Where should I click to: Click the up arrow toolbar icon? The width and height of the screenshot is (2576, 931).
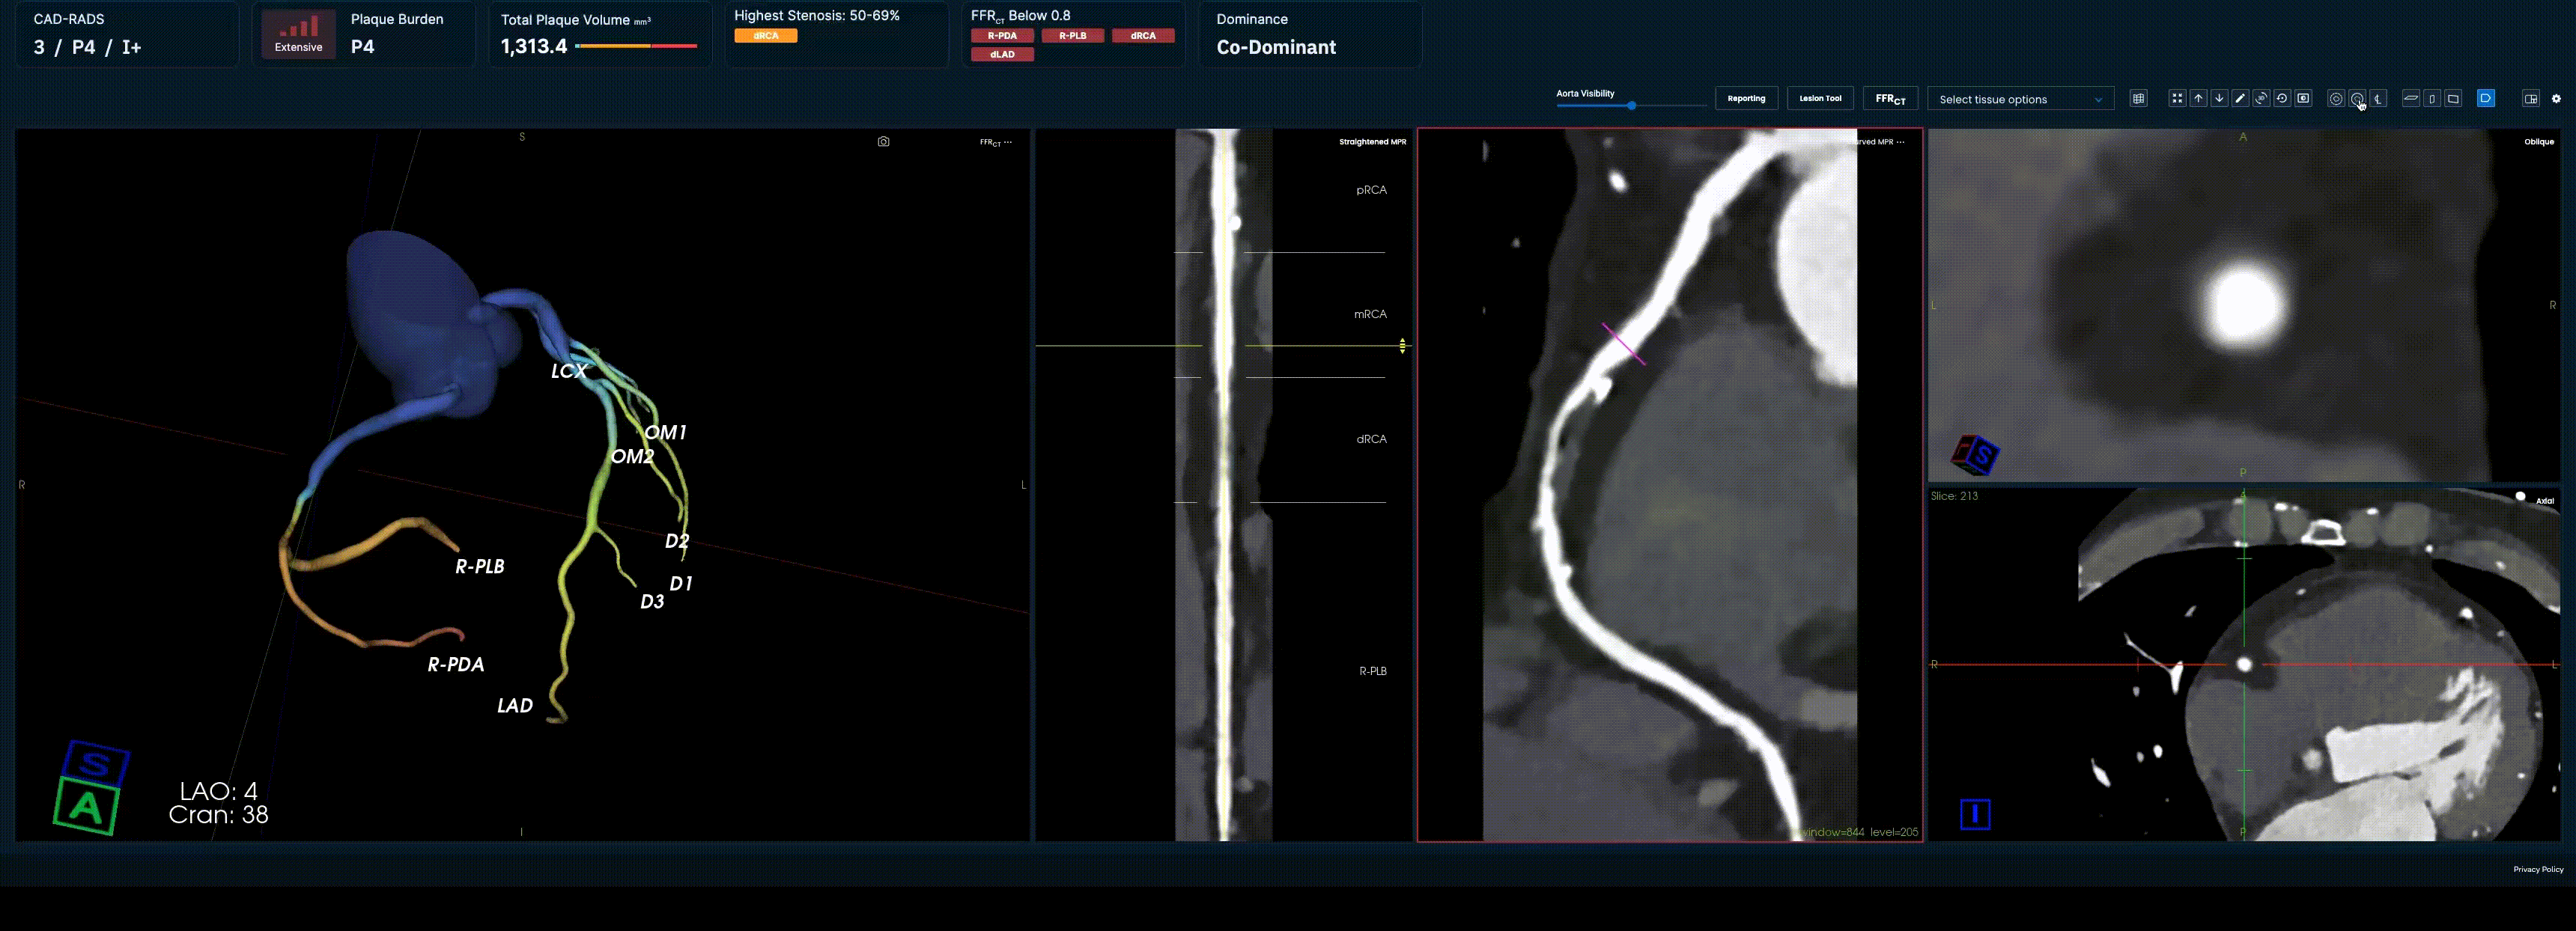(2198, 98)
